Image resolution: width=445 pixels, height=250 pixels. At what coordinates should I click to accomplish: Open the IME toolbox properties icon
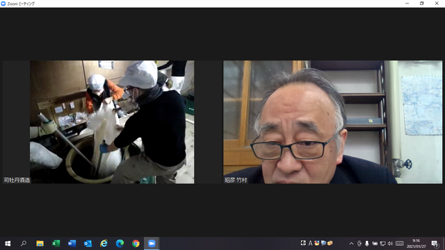pyautogui.click(x=330, y=243)
